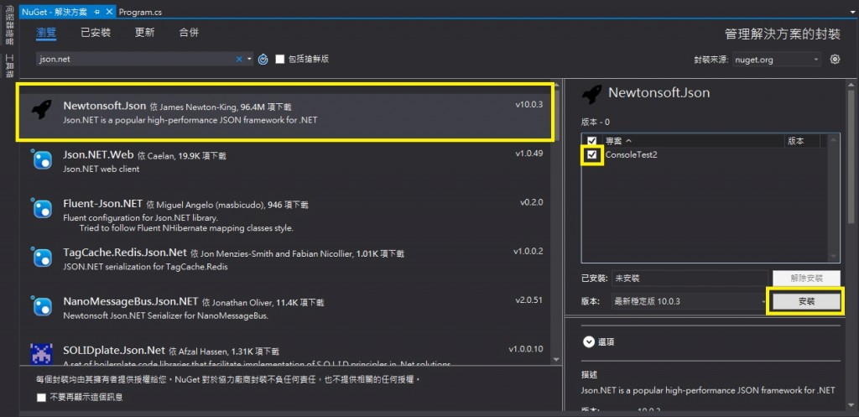Click the package list scroll down arrow
Image resolution: width=859 pixels, height=417 pixels.
click(x=557, y=359)
